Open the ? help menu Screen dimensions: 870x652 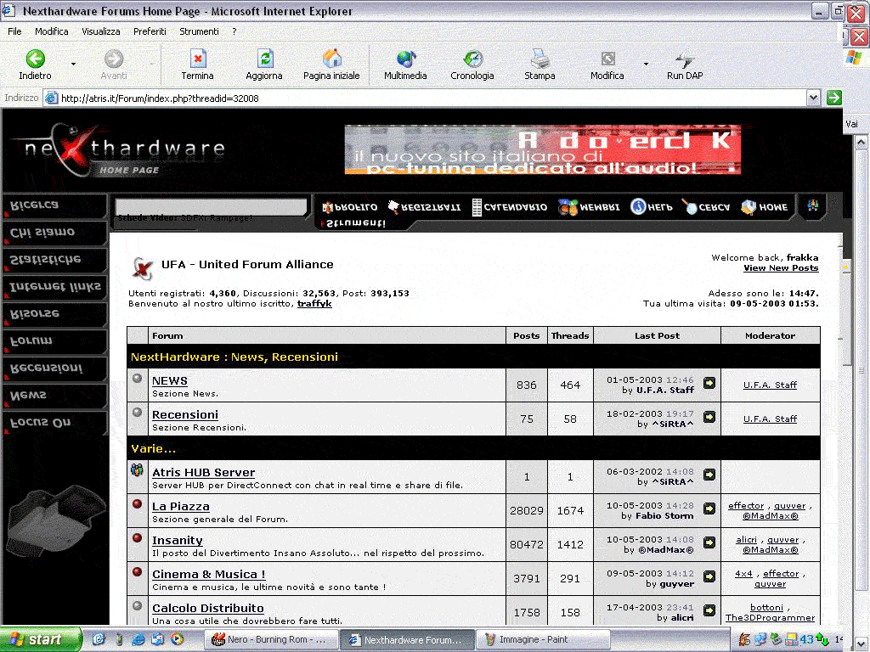click(x=234, y=31)
